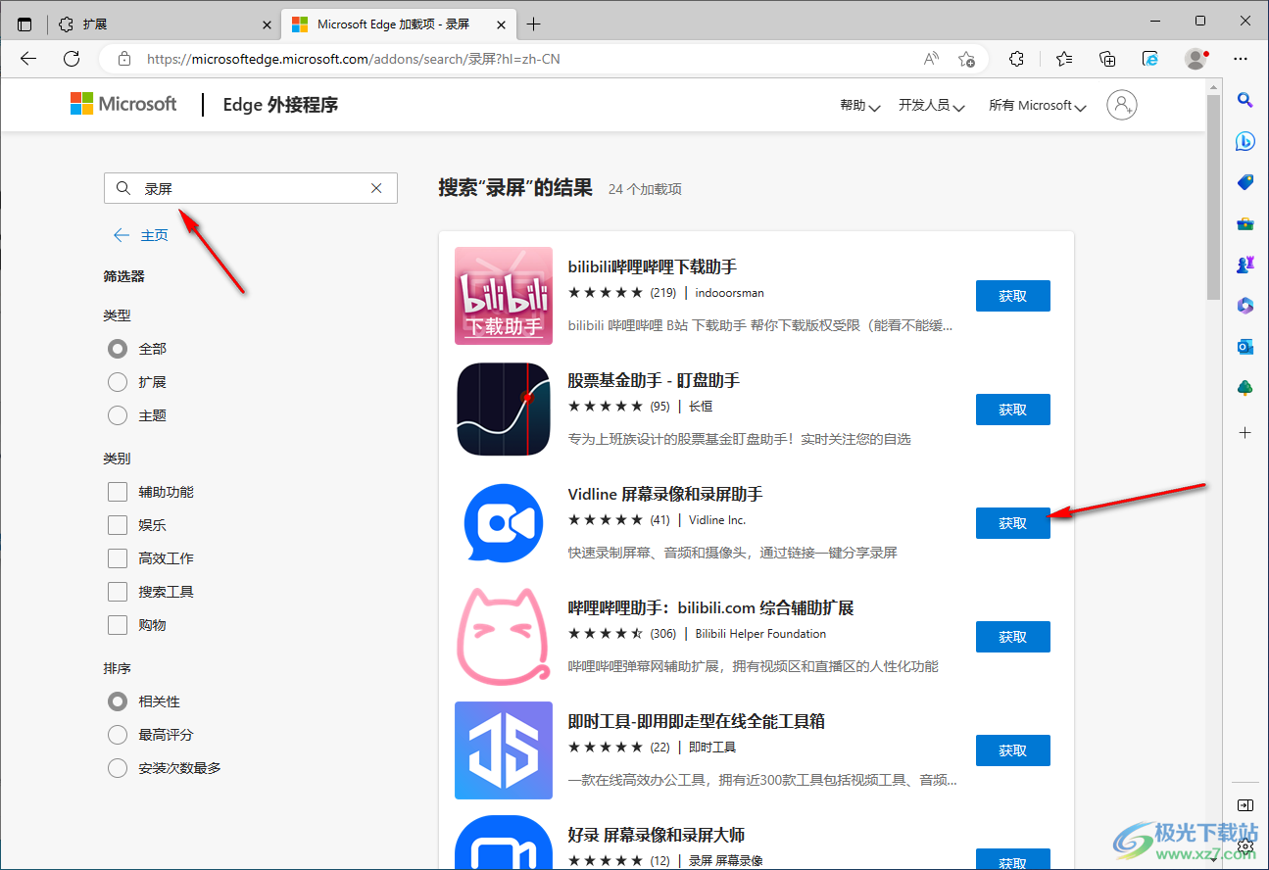The image size is (1269, 870).
Task: Click the Microsoft logo
Action: [x=123, y=104]
